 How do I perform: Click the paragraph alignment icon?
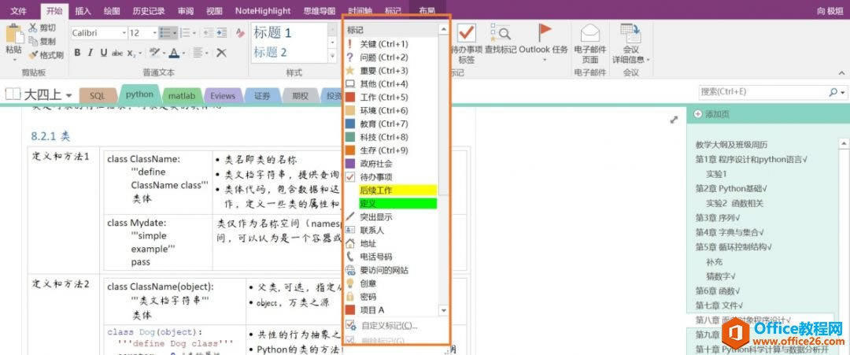point(198,53)
